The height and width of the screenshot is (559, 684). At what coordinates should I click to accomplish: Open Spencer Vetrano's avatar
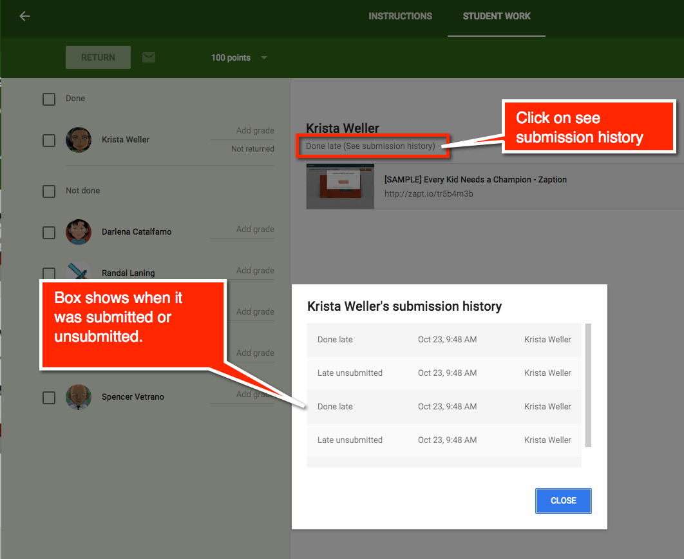(x=79, y=397)
